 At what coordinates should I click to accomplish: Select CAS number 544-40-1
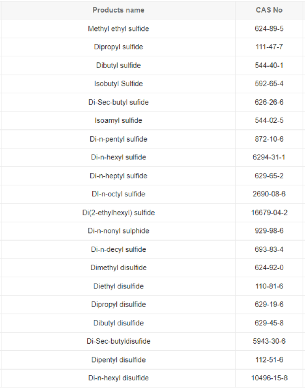click(x=269, y=65)
